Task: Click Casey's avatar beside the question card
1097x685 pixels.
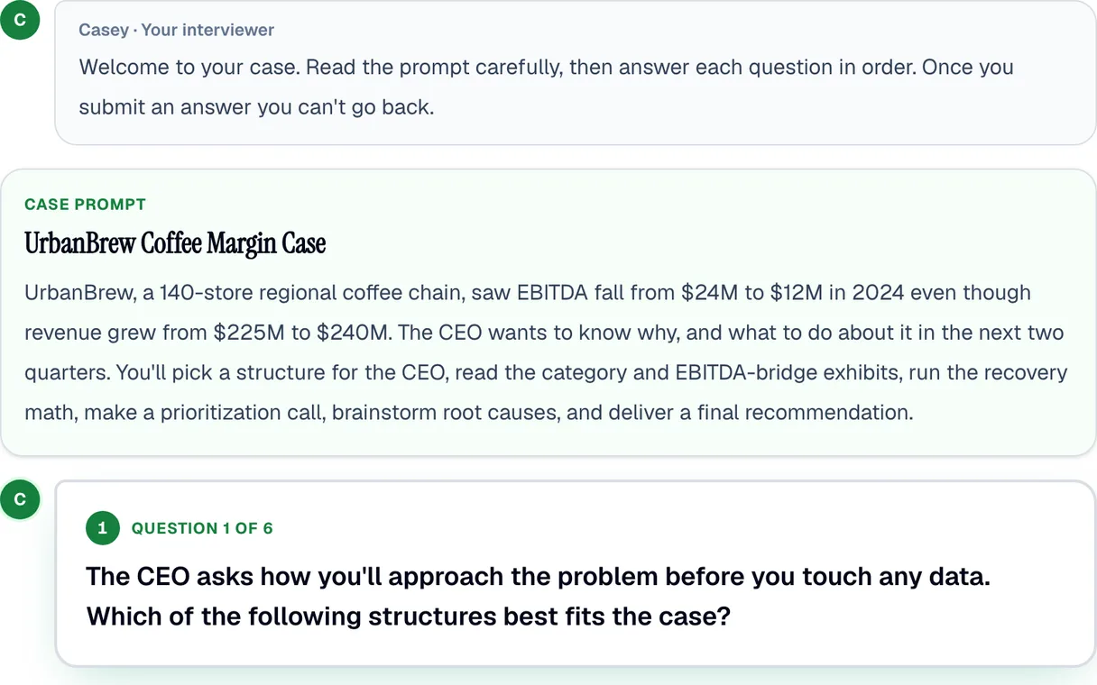Action: click(x=21, y=499)
